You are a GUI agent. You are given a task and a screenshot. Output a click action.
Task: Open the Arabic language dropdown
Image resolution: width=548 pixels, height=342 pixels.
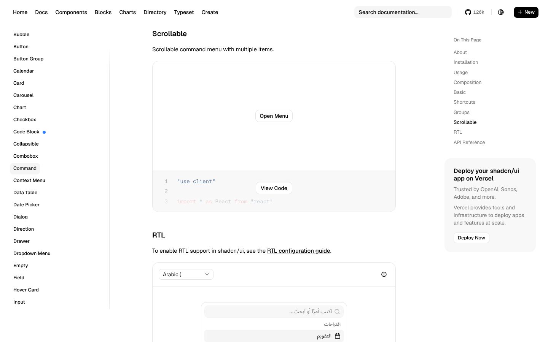point(186,274)
